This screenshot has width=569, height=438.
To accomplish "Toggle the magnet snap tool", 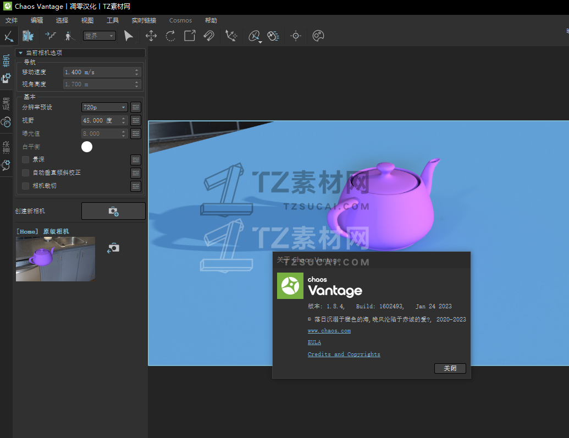I will [209, 36].
